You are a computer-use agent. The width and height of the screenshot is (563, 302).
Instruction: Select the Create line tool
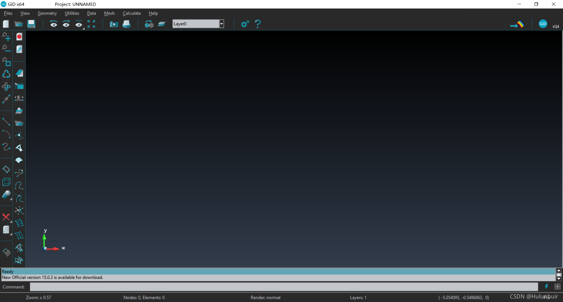tap(6, 121)
